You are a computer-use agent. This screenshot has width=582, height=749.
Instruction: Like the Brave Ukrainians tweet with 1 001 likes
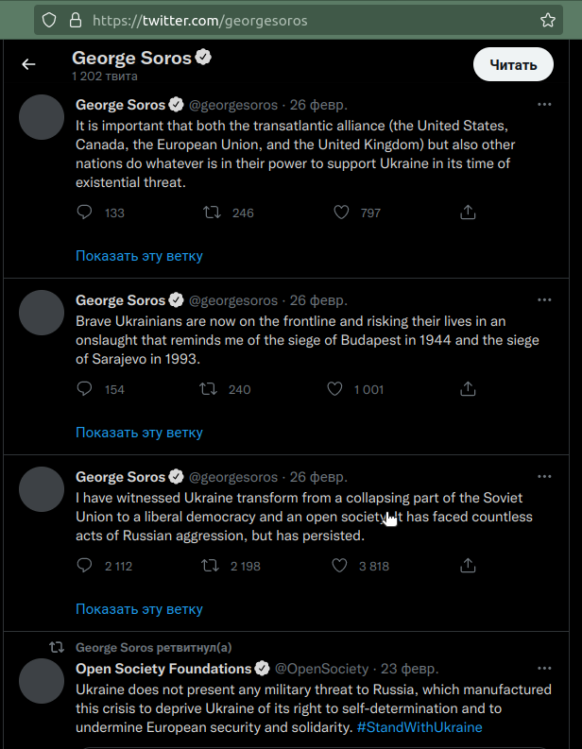tap(334, 389)
